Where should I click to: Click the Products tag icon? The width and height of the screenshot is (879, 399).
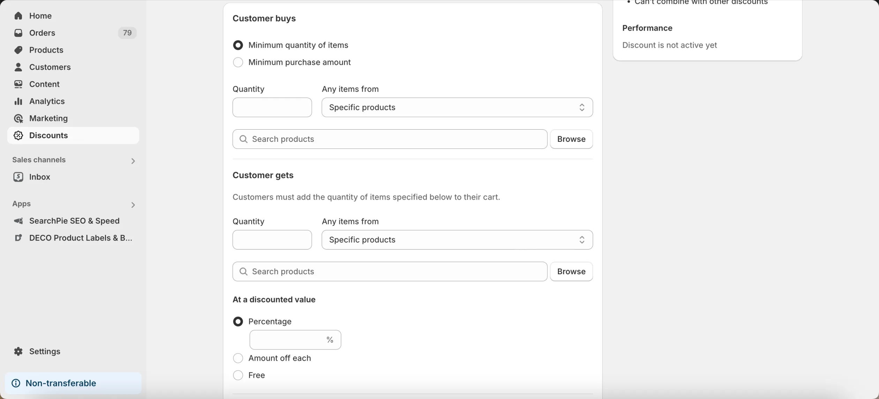(x=18, y=50)
